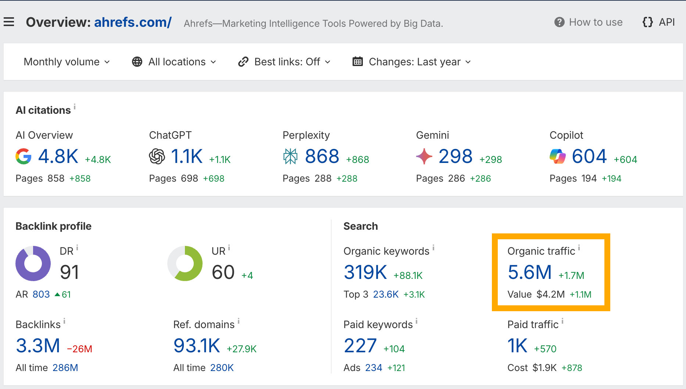
Task: Show the Domain Rating info tooltip
Action: point(78,248)
